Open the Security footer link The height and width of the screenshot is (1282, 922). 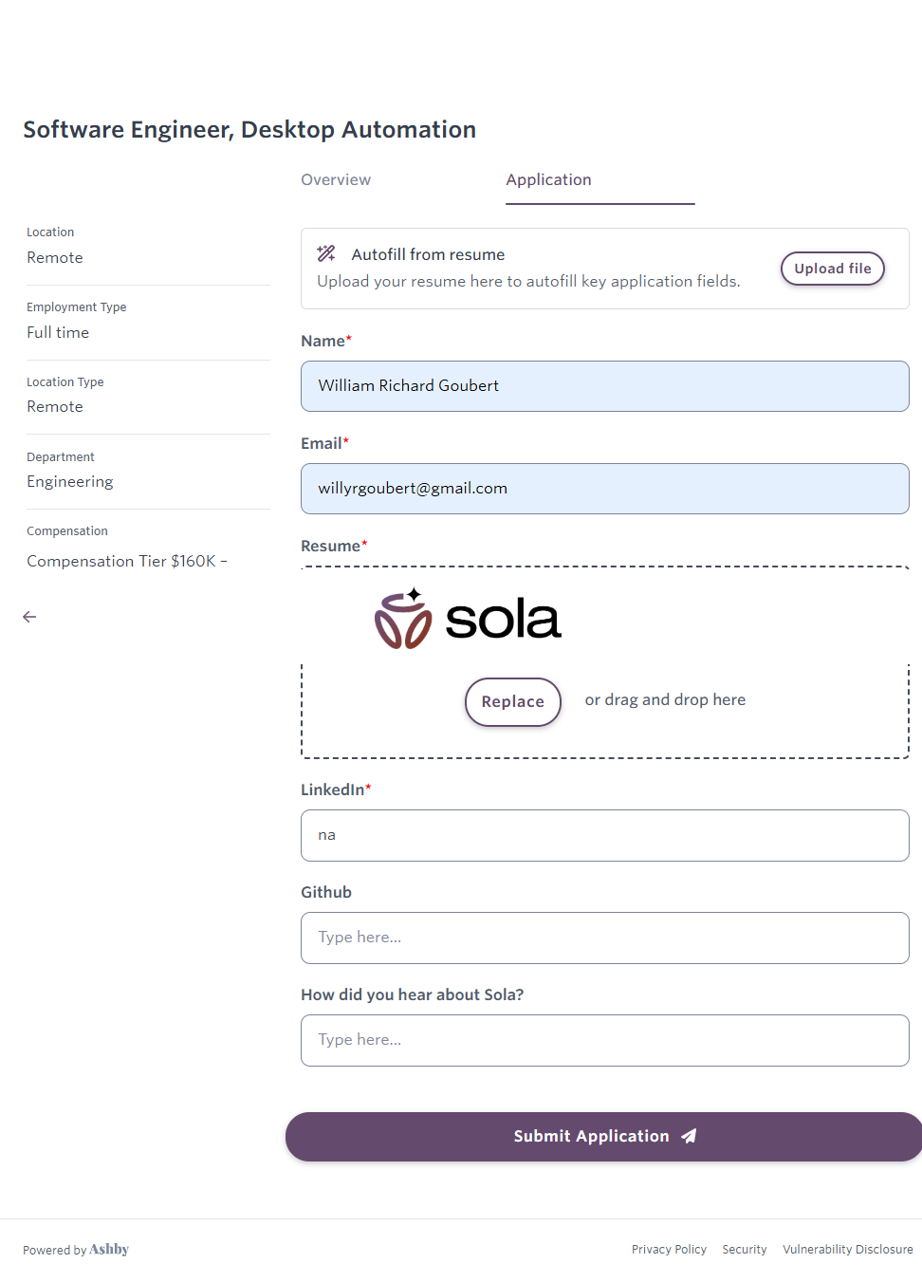click(x=744, y=1250)
